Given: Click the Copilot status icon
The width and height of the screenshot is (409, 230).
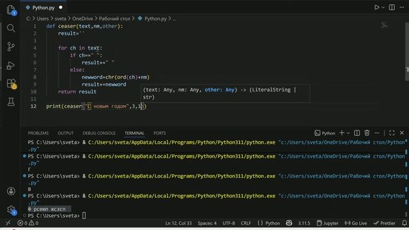Looking at the screenshot, I should click(x=289, y=223).
